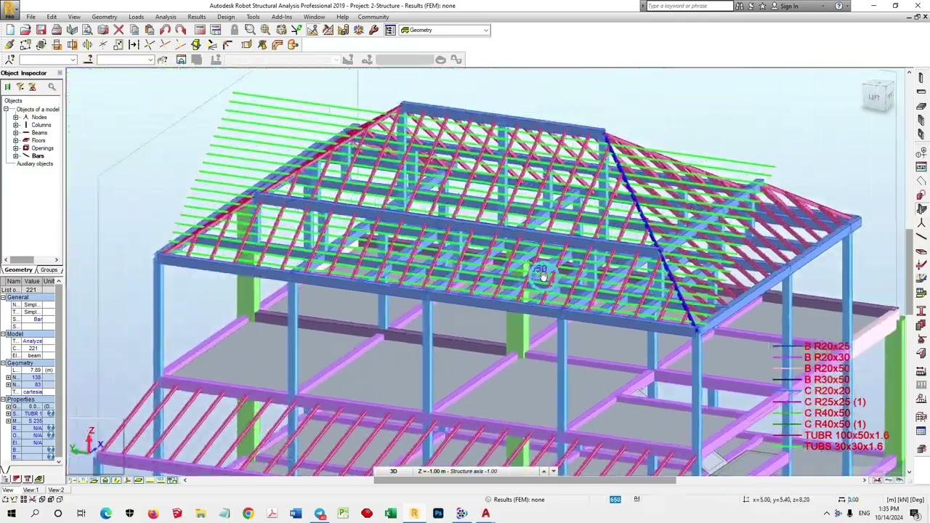Expand the Beams tree item
The height and width of the screenshot is (523, 930).
[16, 133]
